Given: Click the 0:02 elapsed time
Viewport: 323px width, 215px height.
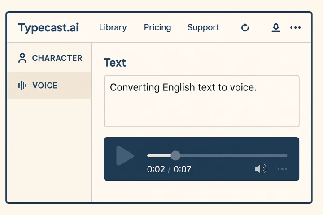Looking at the screenshot, I should (x=156, y=169).
